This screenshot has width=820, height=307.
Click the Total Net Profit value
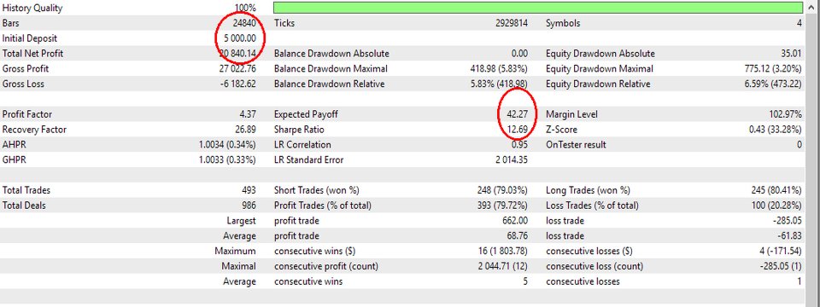pos(237,53)
